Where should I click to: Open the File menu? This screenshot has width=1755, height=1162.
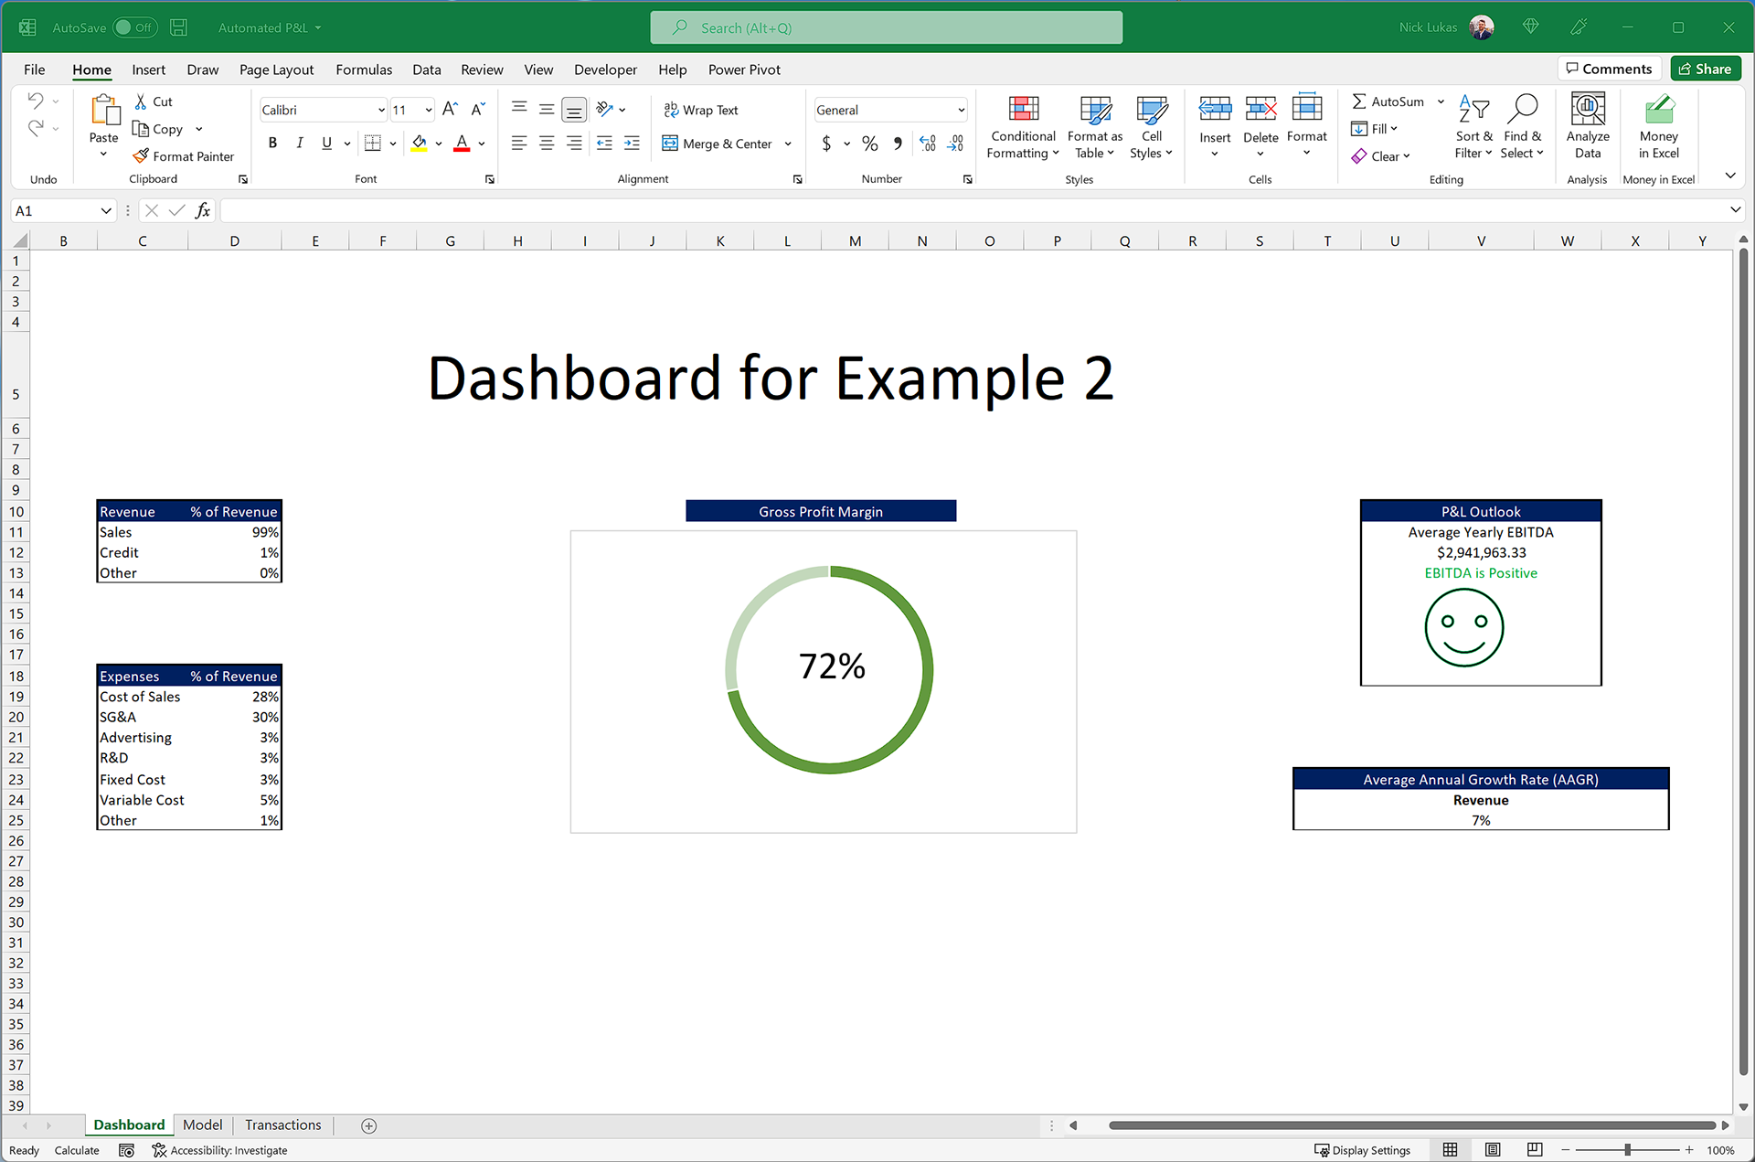pos(35,69)
